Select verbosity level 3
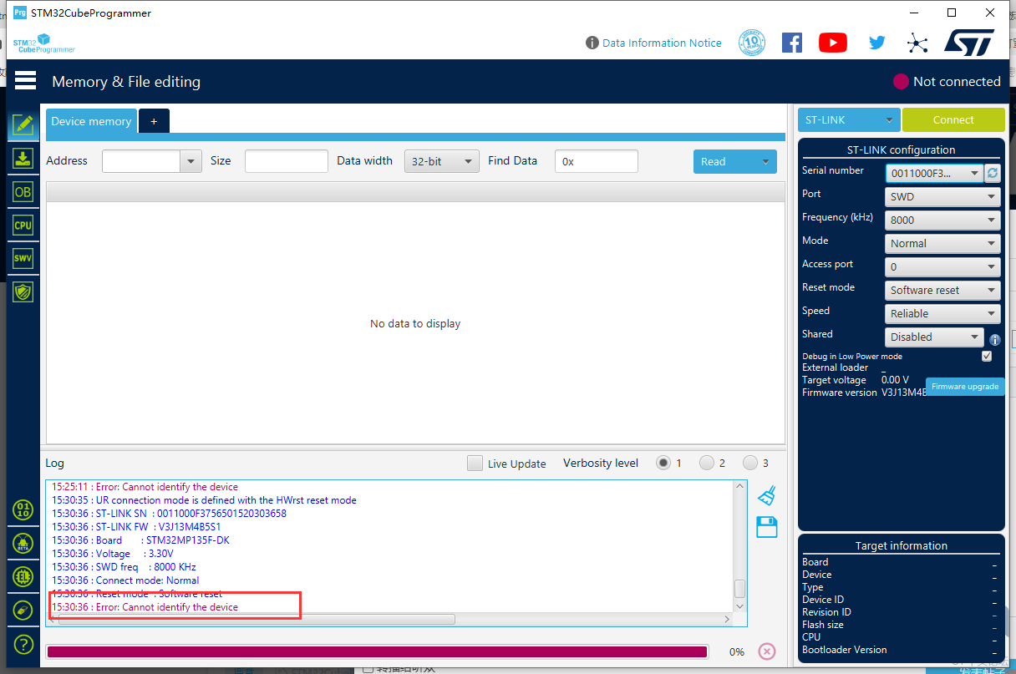1016x674 pixels. point(750,463)
